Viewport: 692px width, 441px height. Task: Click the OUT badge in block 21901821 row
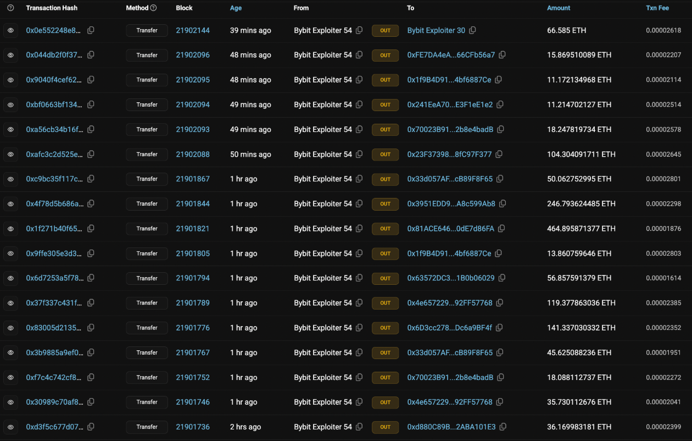click(386, 228)
